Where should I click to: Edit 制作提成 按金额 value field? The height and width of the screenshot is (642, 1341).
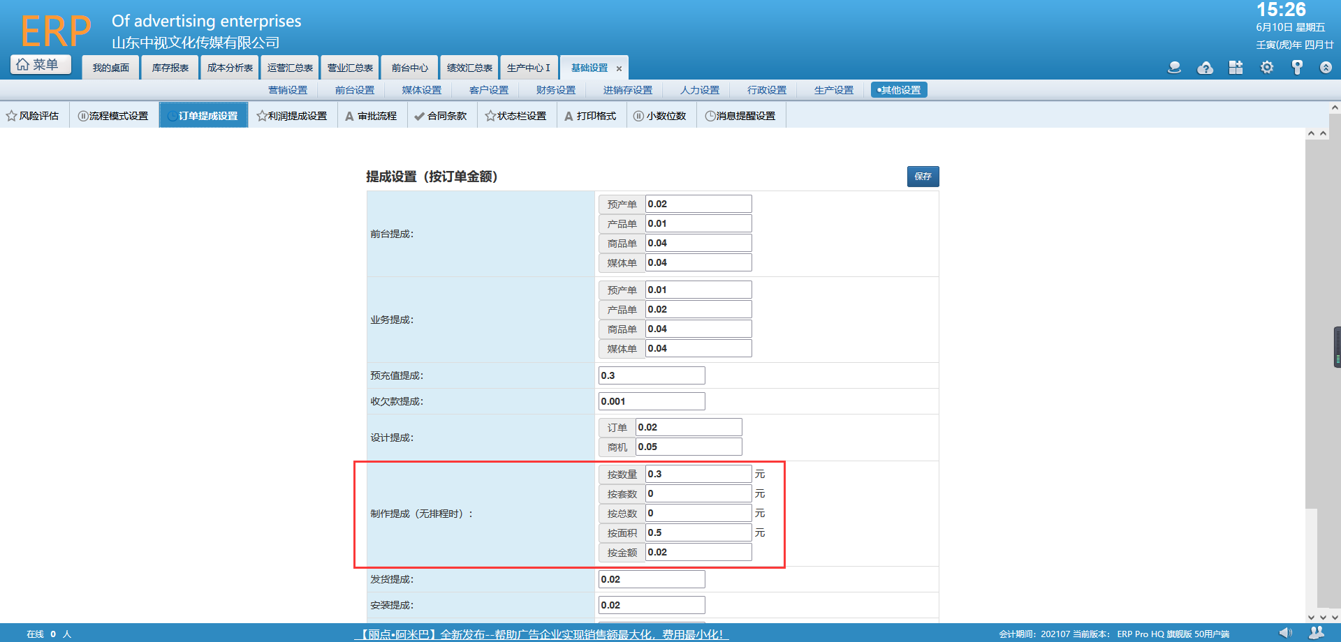pyautogui.click(x=698, y=552)
